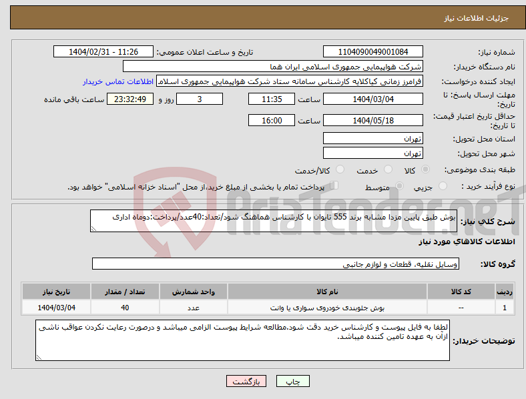The width and height of the screenshot is (526, 399).
Task: Click the response deadline date 1404/03/04 field
Action: [x=373, y=99]
